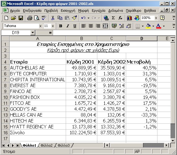This screenshot has width=177, height=155.
Task: Select the Σύνολο cell
Action: (38, 133)
